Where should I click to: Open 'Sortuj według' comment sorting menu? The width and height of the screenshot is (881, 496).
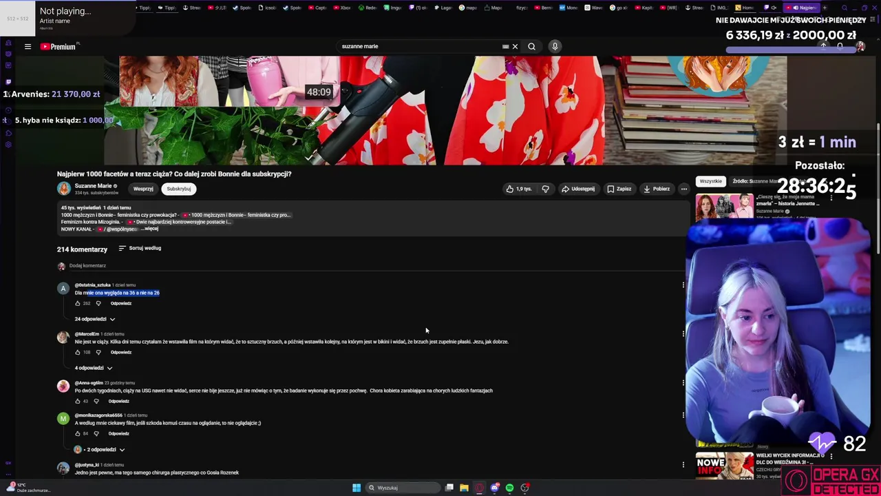(x=140, y=249)
